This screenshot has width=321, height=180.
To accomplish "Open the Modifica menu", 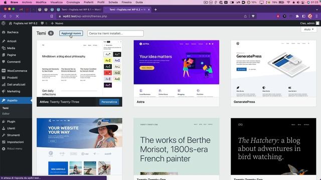I will point(41,2).
